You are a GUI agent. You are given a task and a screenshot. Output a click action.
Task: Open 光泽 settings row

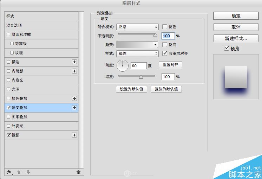pos(41,89)
